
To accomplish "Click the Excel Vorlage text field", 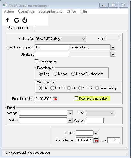I will tap(43, 113).
